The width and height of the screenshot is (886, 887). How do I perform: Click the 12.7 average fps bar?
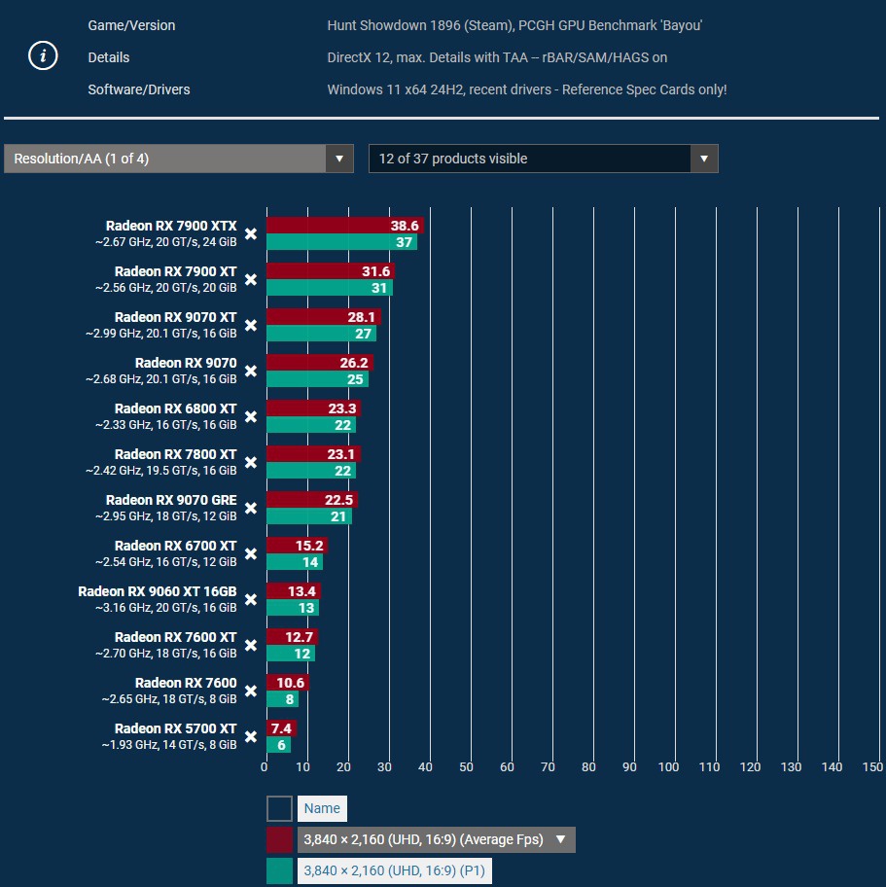292,637
